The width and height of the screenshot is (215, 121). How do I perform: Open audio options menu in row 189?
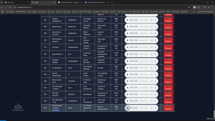[155, 33]
